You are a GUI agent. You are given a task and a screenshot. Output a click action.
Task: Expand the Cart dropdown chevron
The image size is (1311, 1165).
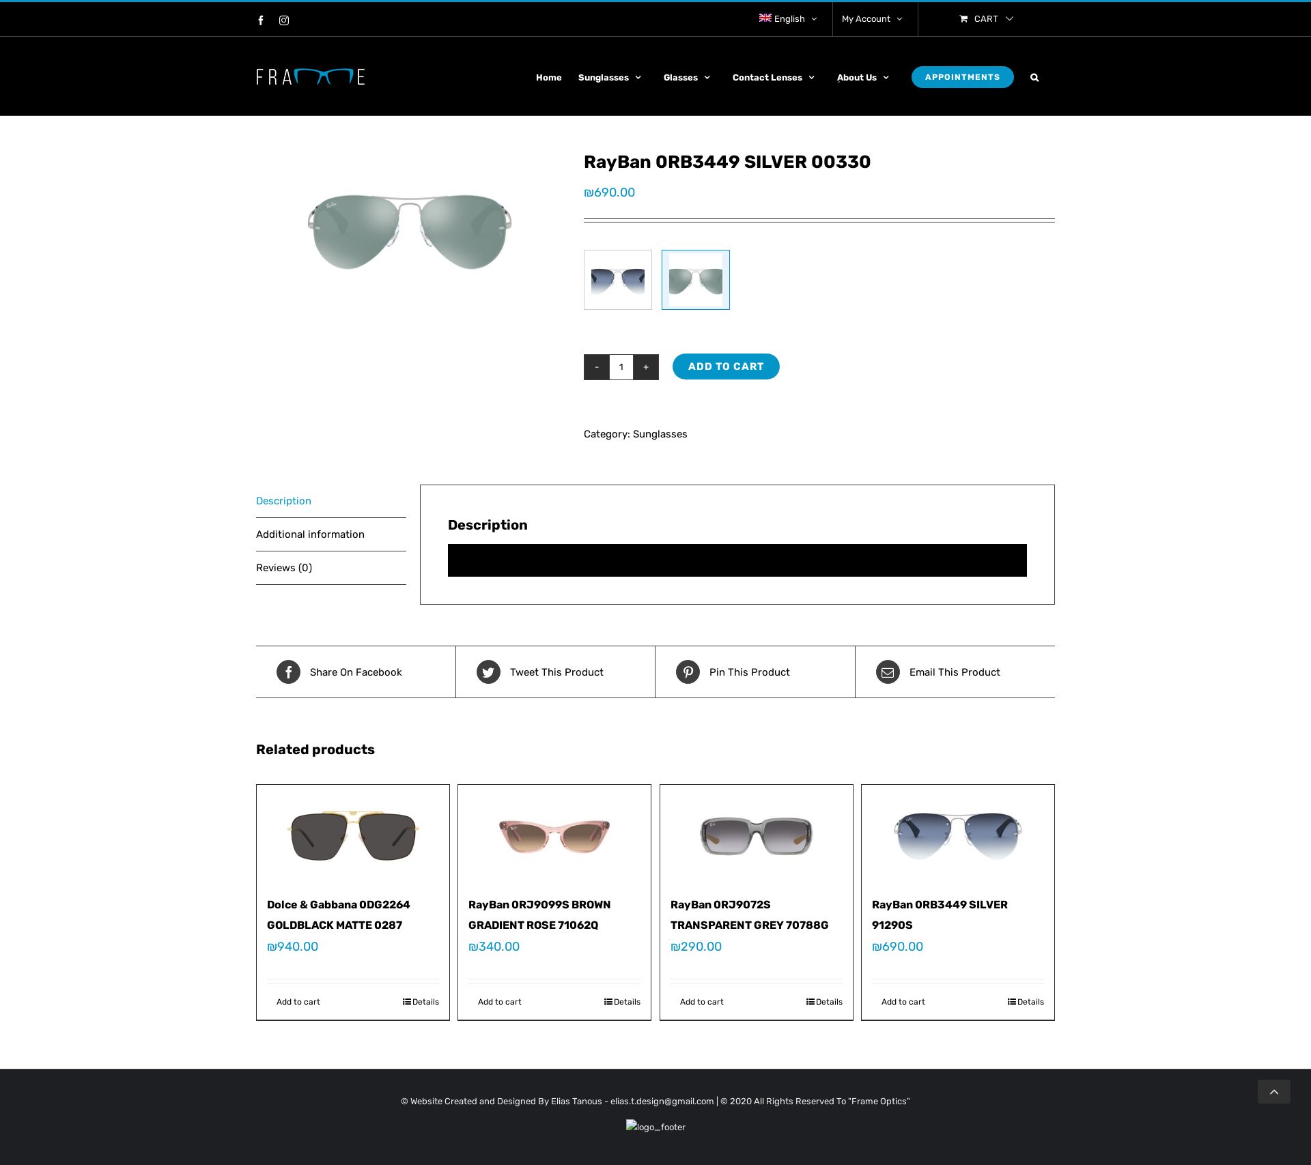coord(1009,19)
